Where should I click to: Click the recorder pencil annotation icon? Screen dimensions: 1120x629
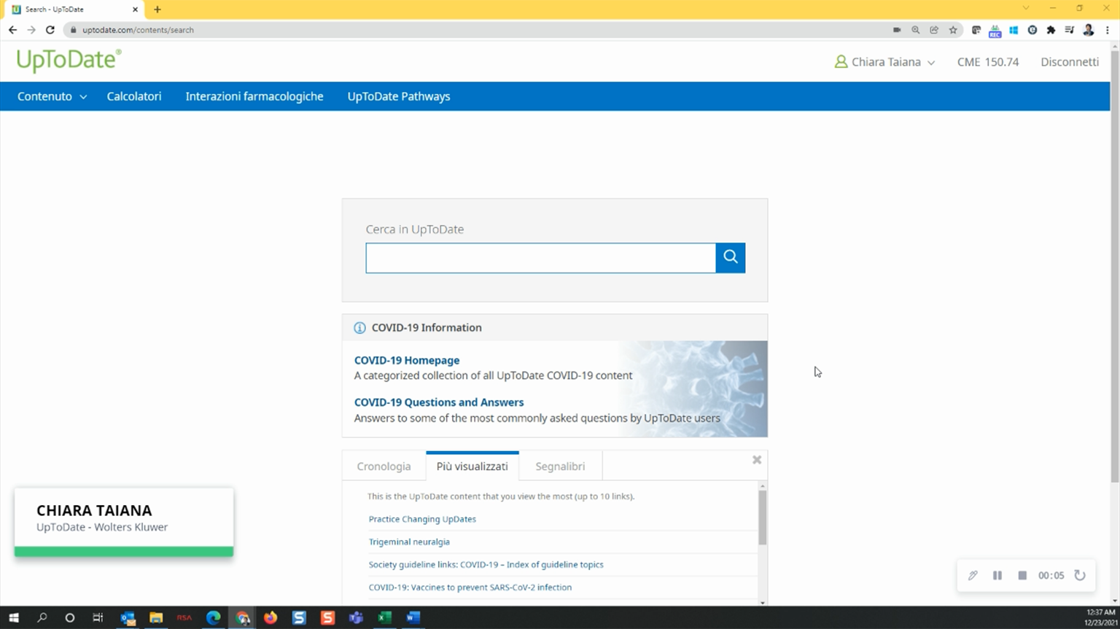[x=973, y=576]
